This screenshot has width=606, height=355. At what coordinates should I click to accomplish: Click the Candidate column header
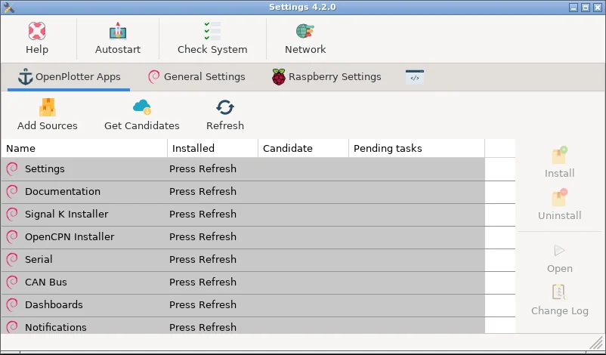[304, 148]
